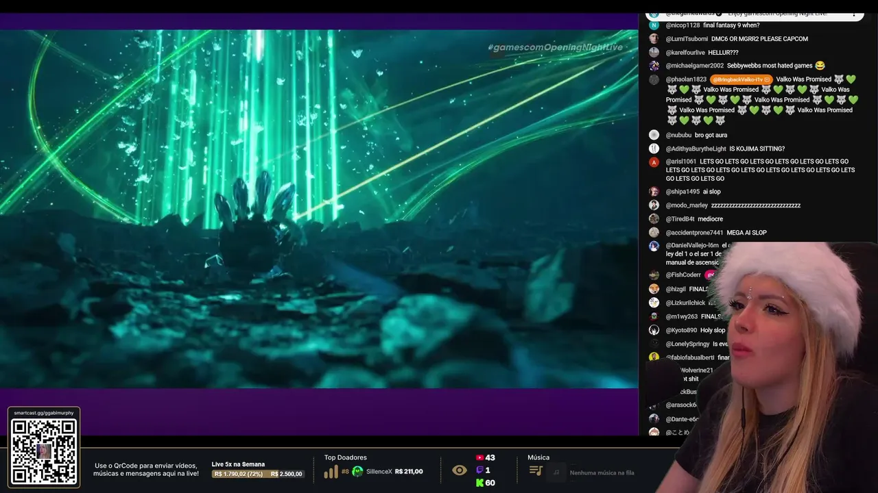Click the smartcast QR code
The height and width of the screenshot is (493, 878).
pos(44,452)
